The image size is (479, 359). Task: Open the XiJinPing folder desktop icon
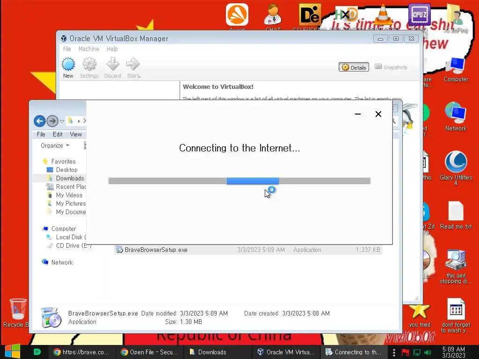coord(456,18)
